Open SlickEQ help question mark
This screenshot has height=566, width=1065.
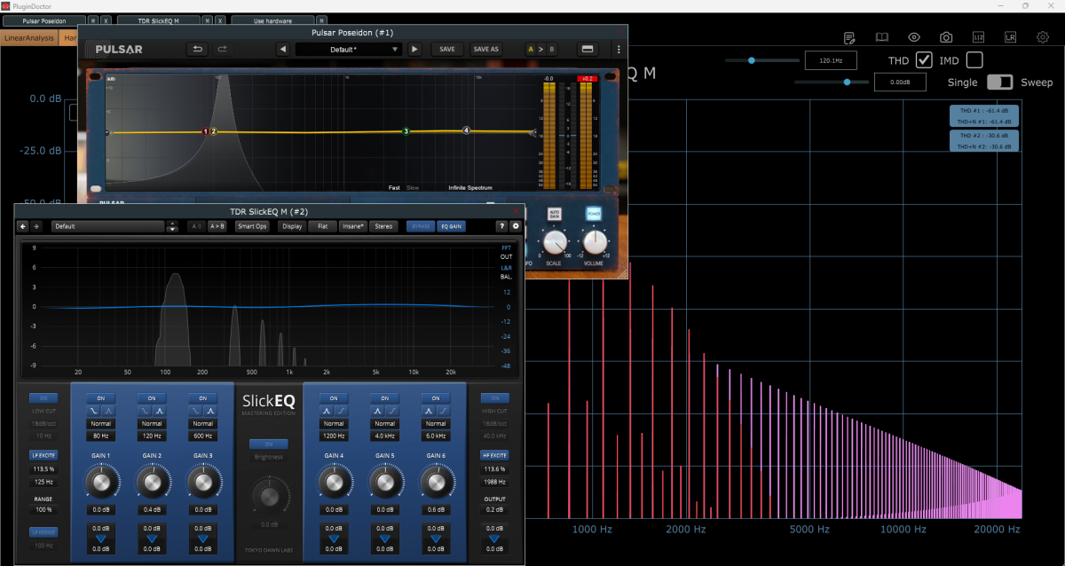(x=501, y=226)
